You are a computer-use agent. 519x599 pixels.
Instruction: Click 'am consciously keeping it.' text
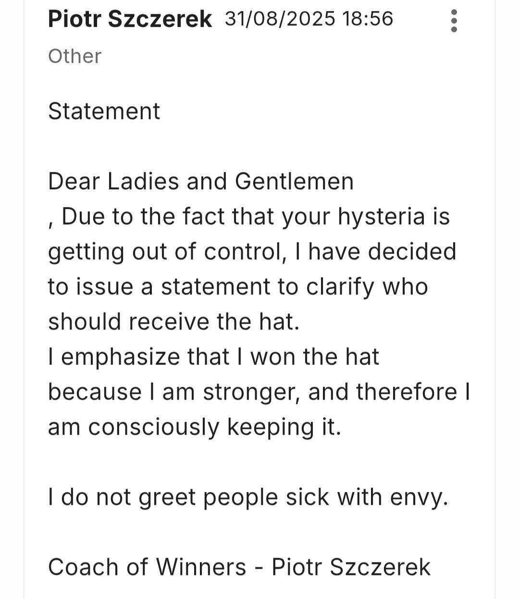click(195, 427)
